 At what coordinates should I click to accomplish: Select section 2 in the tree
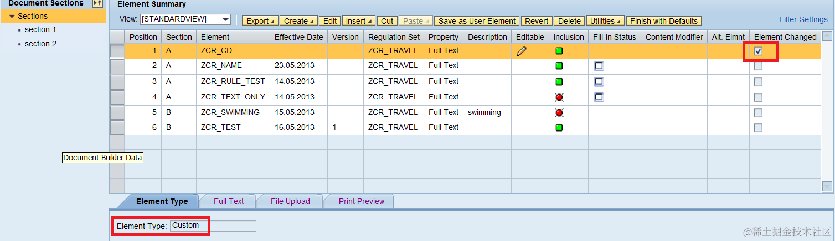tap(40, 44)
